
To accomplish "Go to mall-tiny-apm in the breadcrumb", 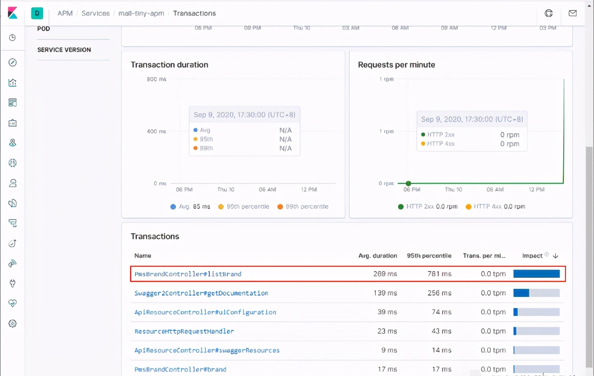I will click(141, 14).
